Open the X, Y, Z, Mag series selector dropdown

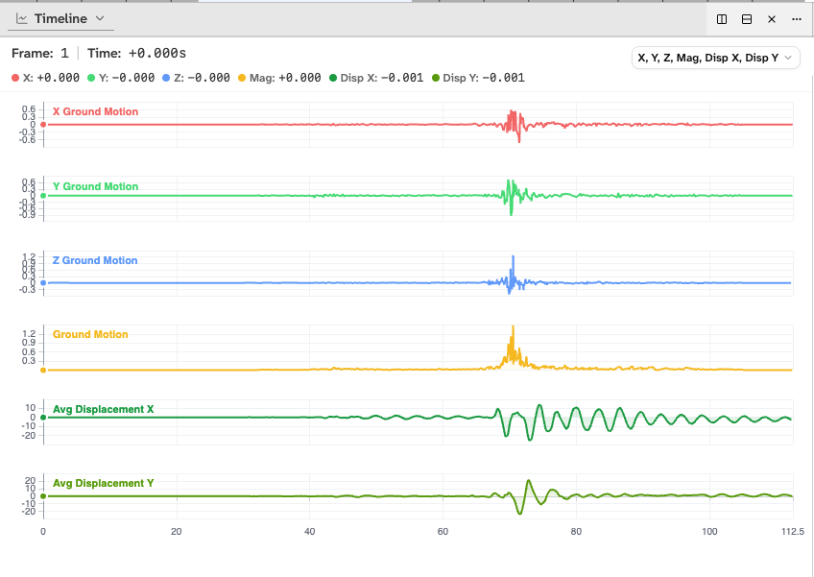715,57
